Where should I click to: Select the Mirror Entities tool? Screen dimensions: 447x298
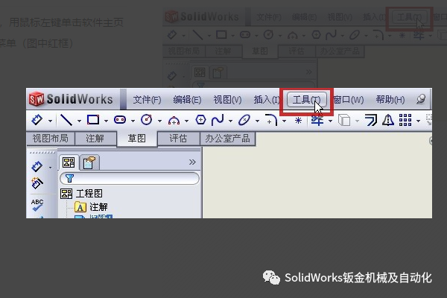[x=388, y=120]
